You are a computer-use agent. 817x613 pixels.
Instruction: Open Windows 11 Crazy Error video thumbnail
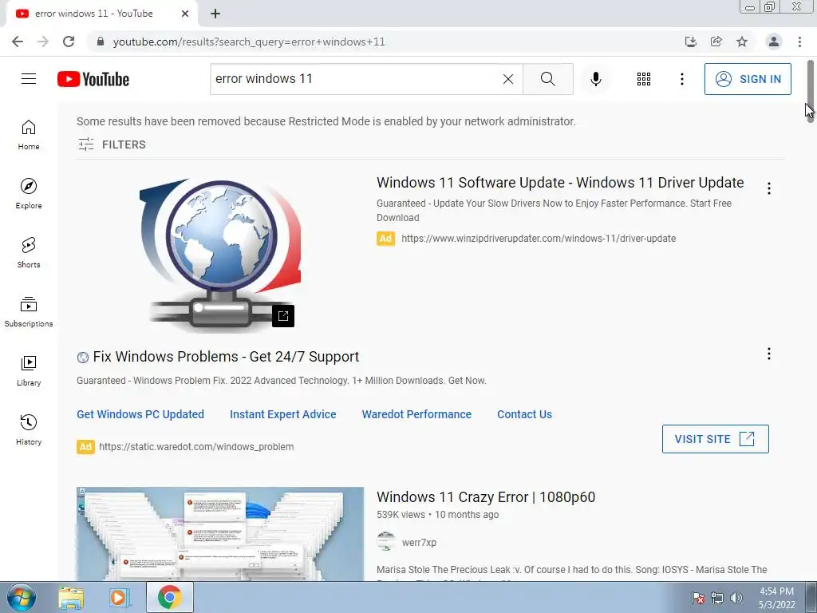[x=220, y=534]
